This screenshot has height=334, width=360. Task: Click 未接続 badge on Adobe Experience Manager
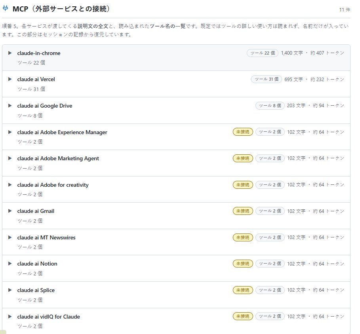pos(243,132)
